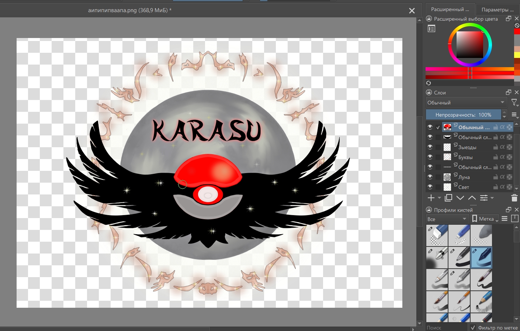Toggle lock on the Зыезды layer

(496, 147)
